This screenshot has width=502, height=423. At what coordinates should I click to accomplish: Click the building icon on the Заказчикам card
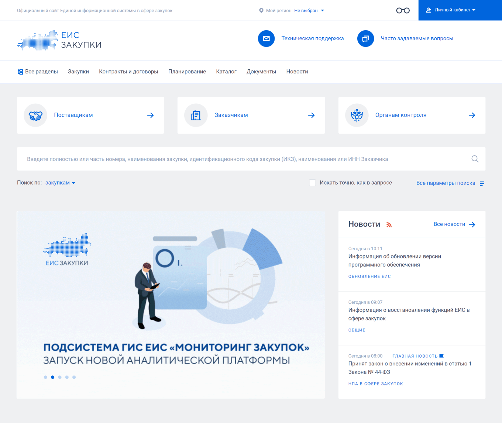tap(196, 115)
